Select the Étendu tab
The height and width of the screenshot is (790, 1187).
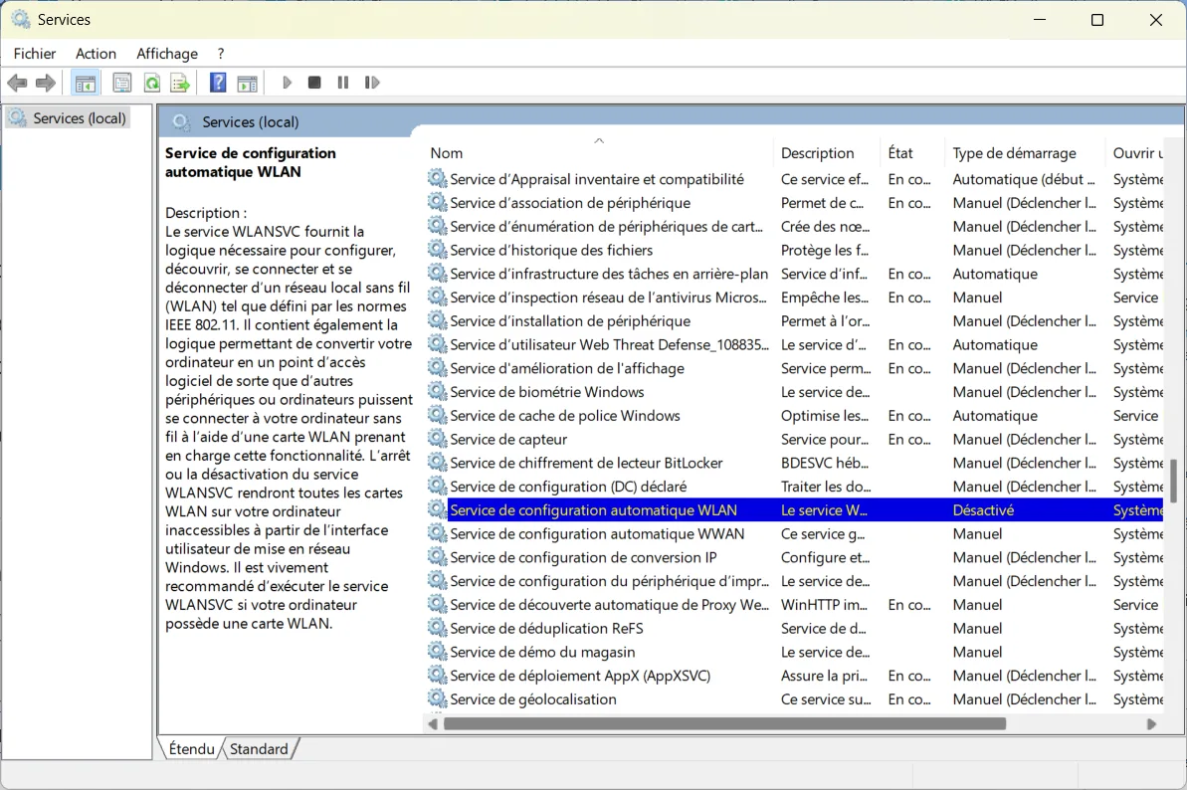pos(193,748)
